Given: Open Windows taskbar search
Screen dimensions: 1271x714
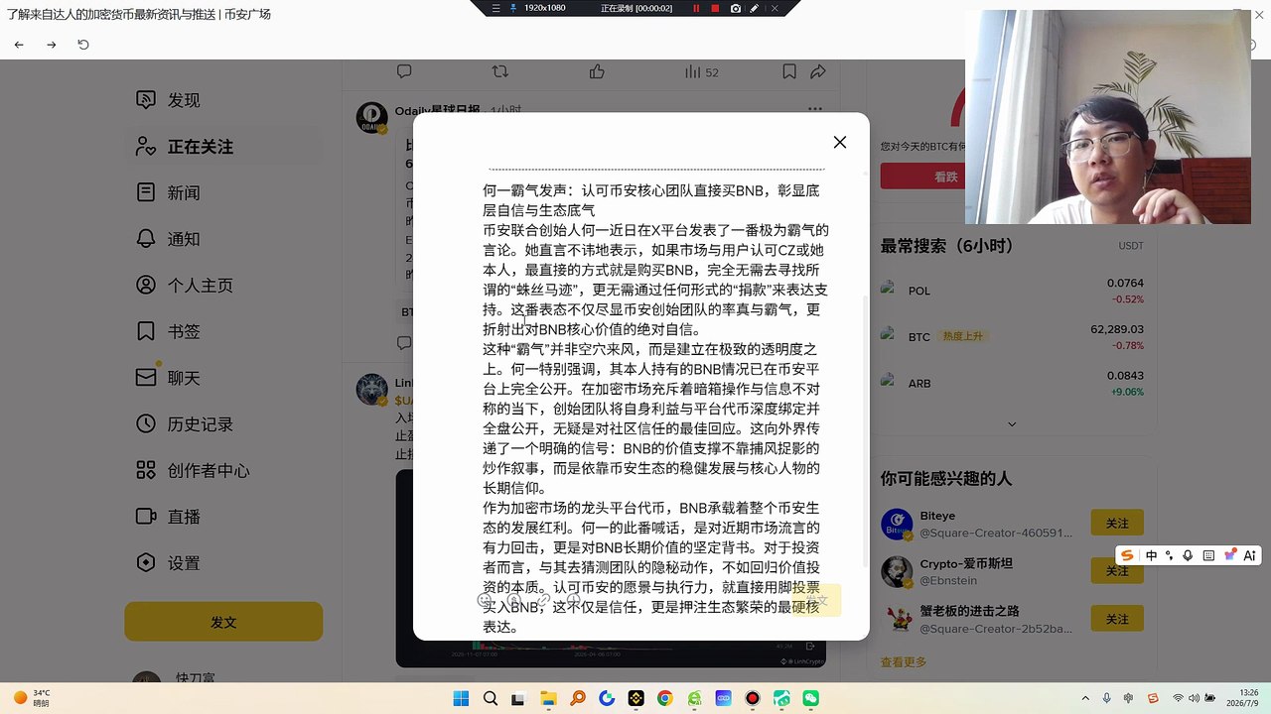Looking at the screenshot, I should (491, 698).
